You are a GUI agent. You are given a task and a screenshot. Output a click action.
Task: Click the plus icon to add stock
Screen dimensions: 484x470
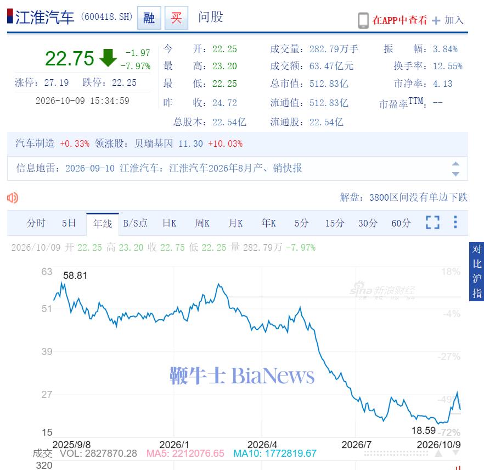point(436,21)
